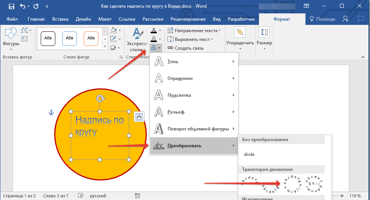Click the Save icon in quick access toolbar
The width and height of the screenshot is (370, 200).
pos(11,7)
